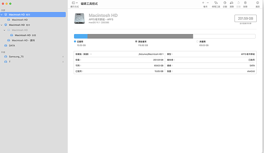This screenshot has height=153, width=264.
Task: Select the DATA volume in sidebar
Action: click(x=12, y=45)
